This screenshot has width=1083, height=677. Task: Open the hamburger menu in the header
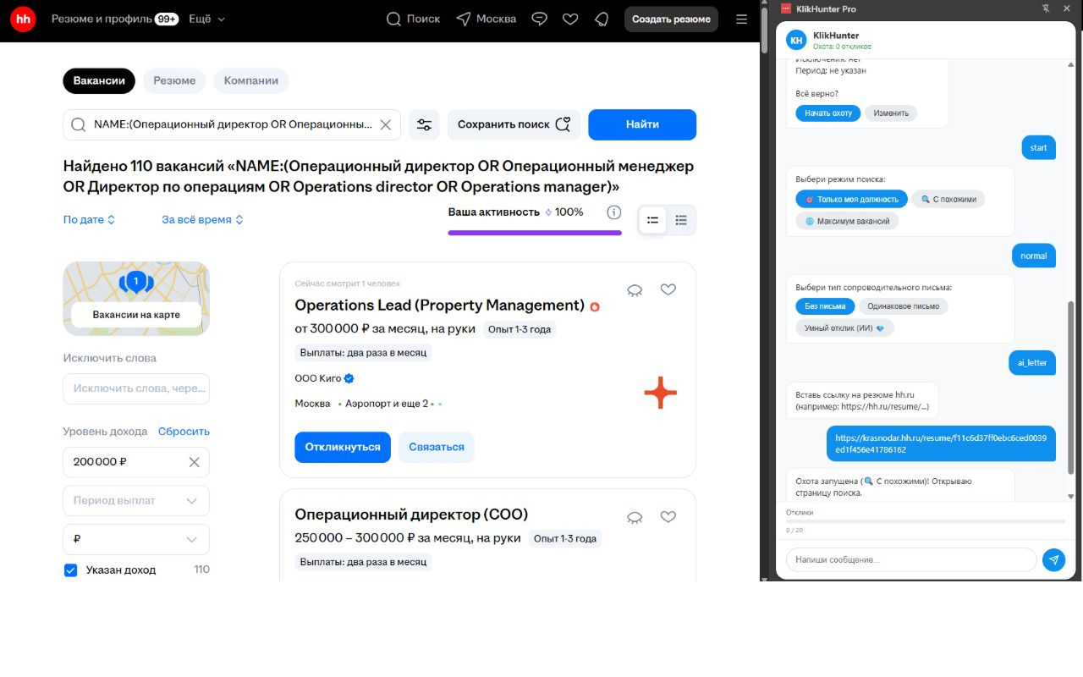(742, 19)
